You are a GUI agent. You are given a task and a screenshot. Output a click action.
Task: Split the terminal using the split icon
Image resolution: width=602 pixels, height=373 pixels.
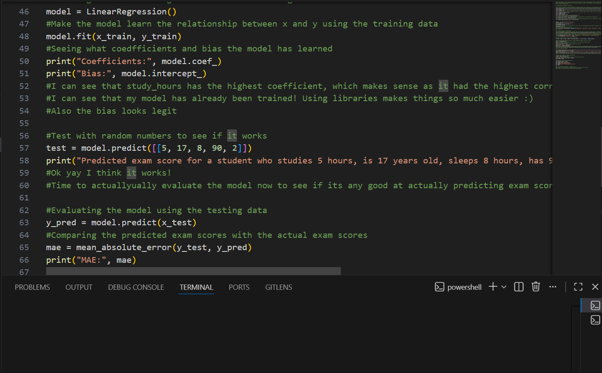(518, 287)
